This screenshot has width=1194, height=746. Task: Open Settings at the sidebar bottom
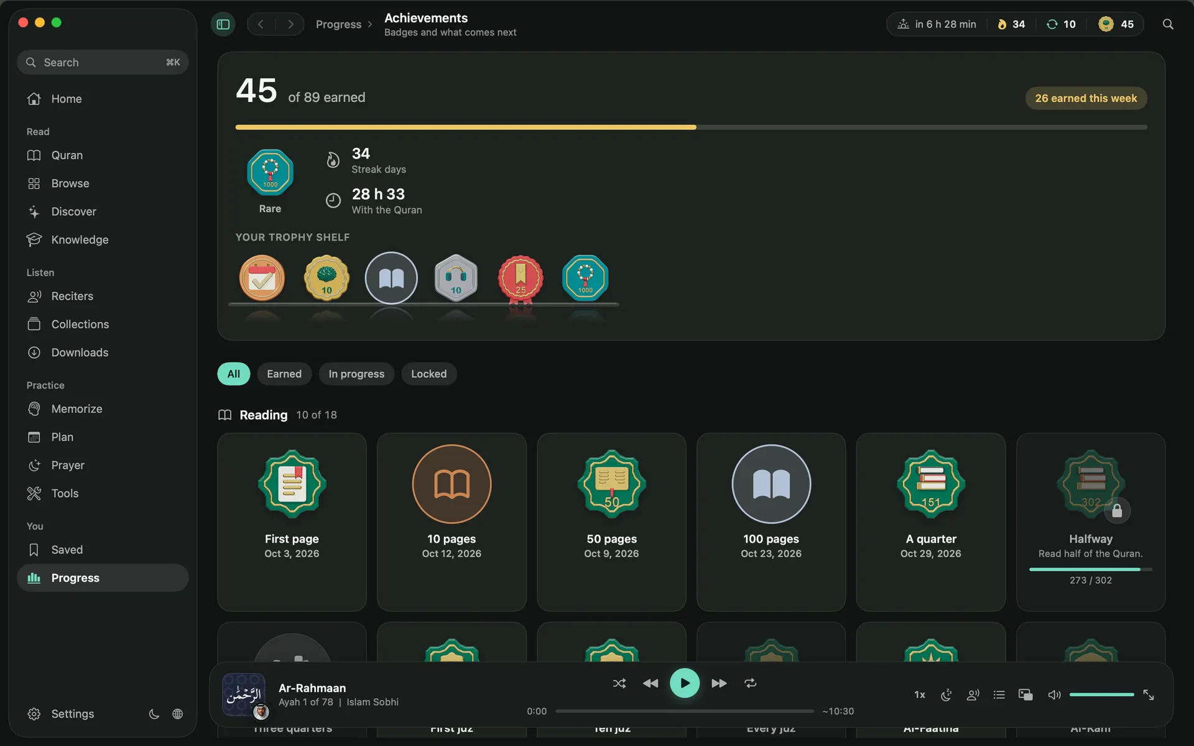coord(61,714)
